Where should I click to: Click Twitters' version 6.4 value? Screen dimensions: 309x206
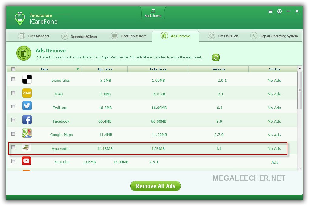click(x=219, y=108)
